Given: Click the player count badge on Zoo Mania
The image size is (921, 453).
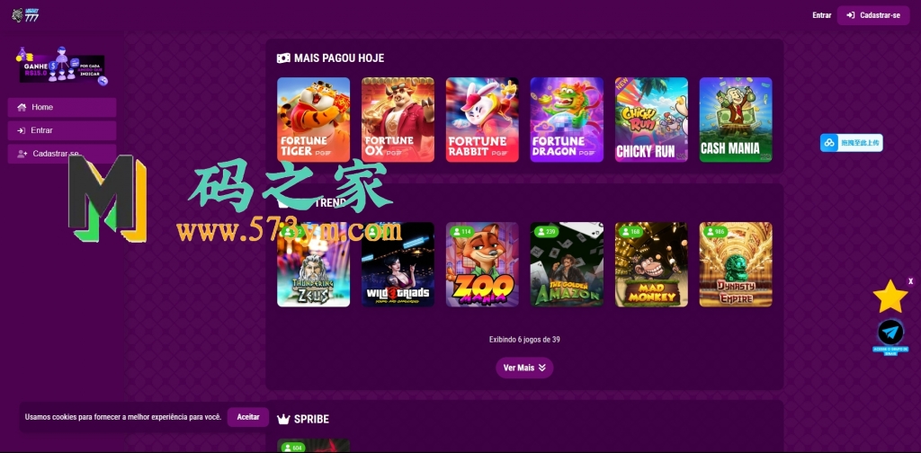Looking at the screenshot, I should [x=461, y=232].
